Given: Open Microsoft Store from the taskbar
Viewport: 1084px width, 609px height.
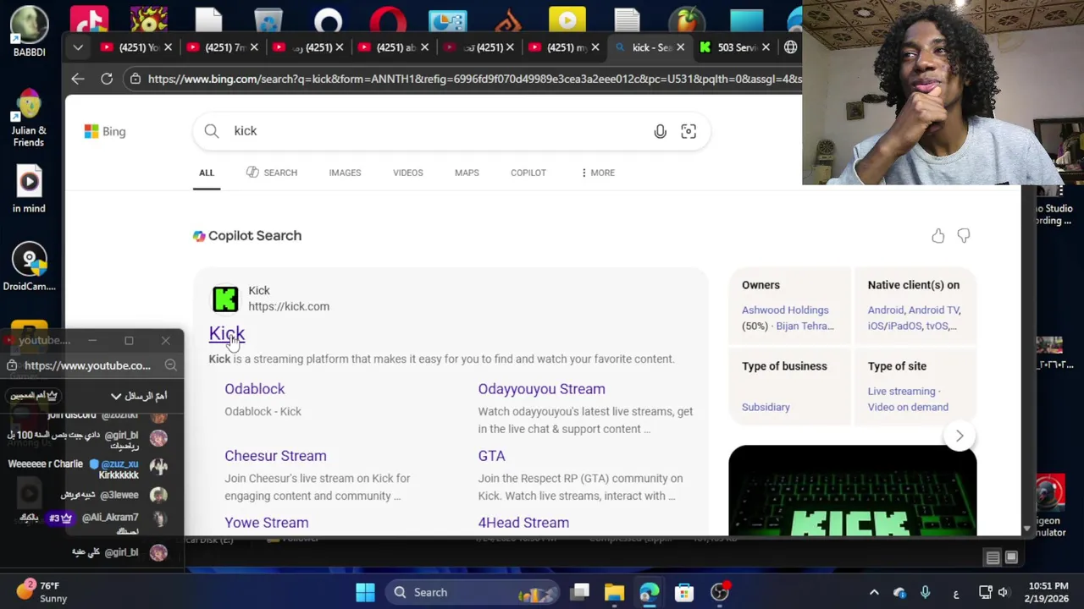Looking at the screenshot, I should click(x=683, y=592).
